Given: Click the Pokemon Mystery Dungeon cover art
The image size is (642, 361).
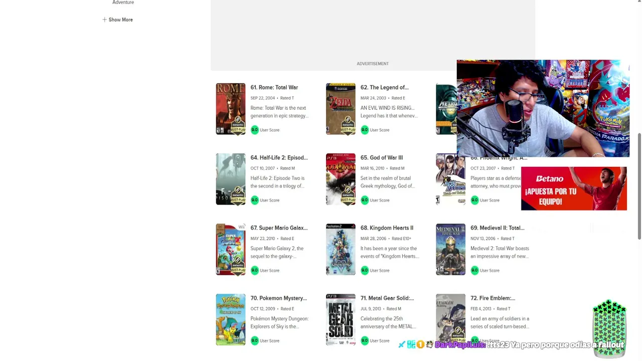Looking at the screenshot, I should 231,319.
